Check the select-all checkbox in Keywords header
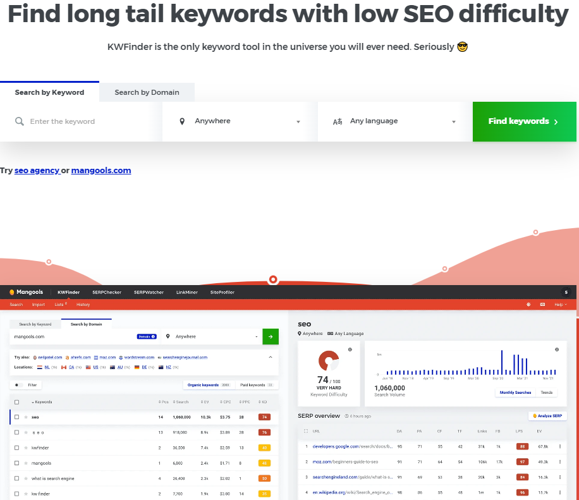579x500 pixels. [16, 402]
